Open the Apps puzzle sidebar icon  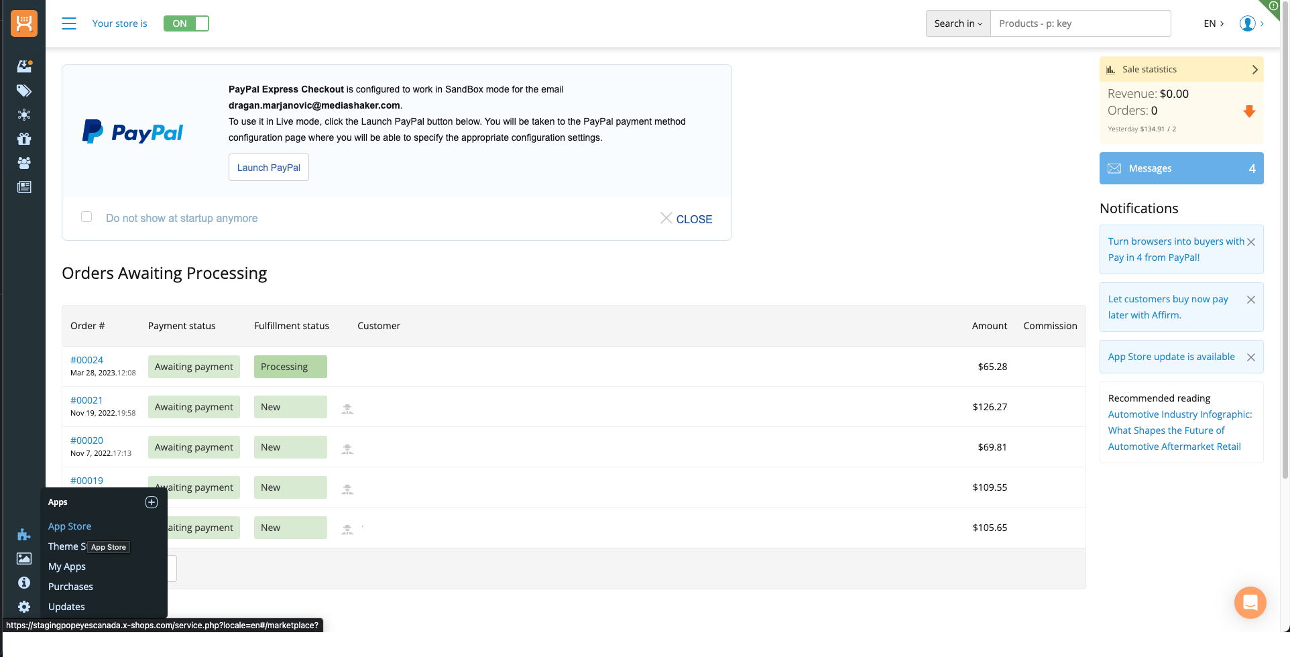[x=24, y=534]
